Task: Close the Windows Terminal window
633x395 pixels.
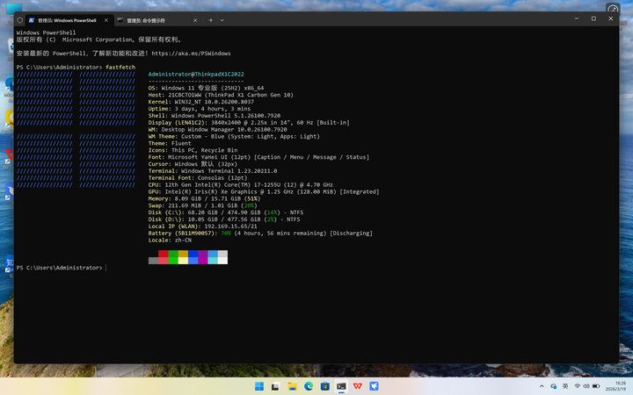Action: 610,18
